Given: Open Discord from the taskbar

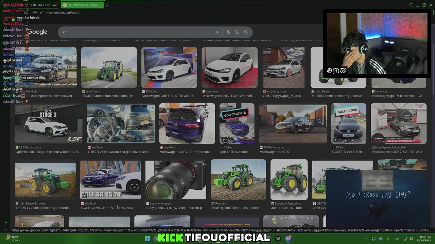Looking at the screenshot, I should point(288,239).
